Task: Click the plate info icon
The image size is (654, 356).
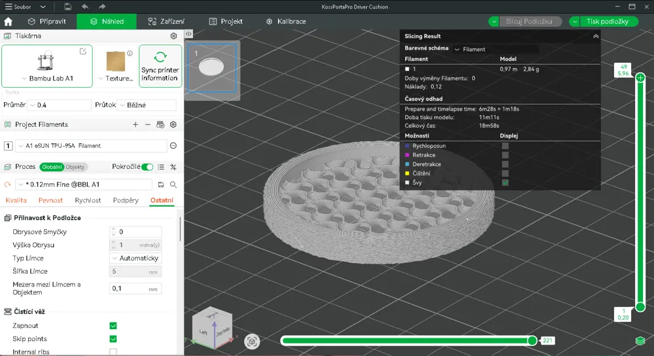Action: pos(129,54)
